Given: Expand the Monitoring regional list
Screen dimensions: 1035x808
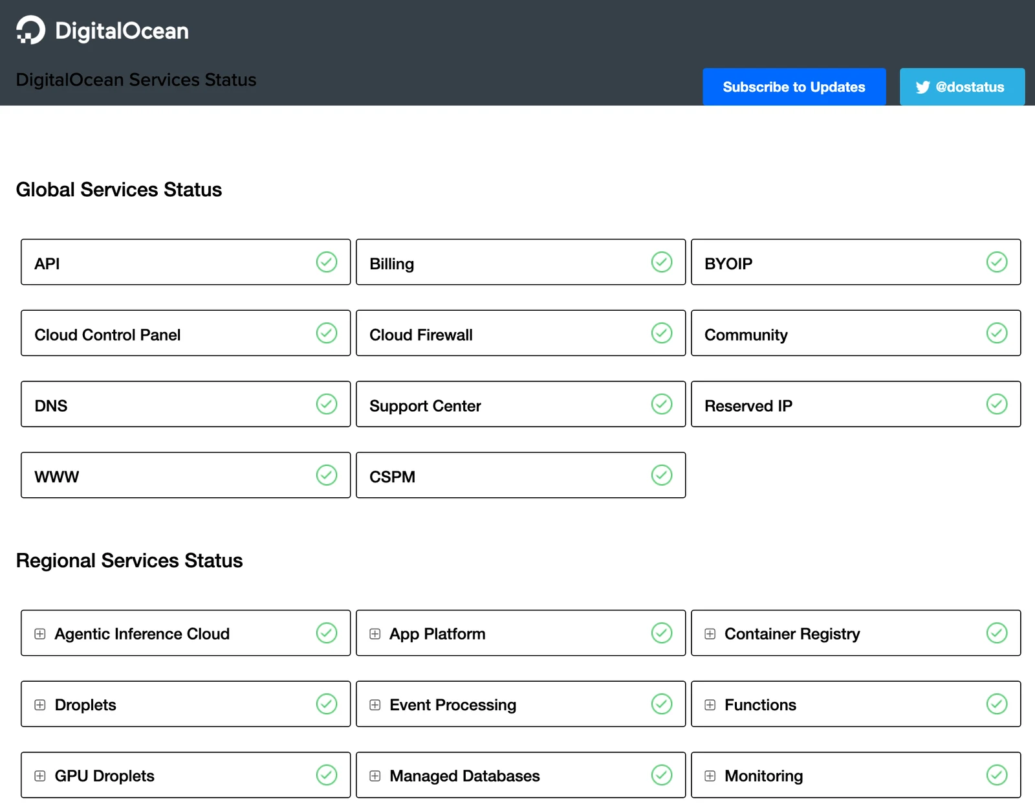Looking at the screenshot, I should [710, 776].
